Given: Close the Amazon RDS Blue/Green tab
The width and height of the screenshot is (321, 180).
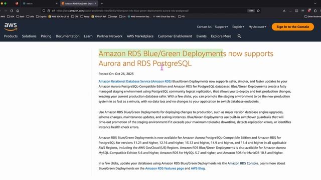Looking at the screenshot, I should click(x=95, y=3).
